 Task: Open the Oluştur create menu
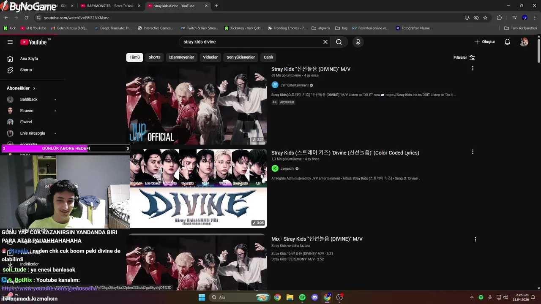tap(484, 42)
